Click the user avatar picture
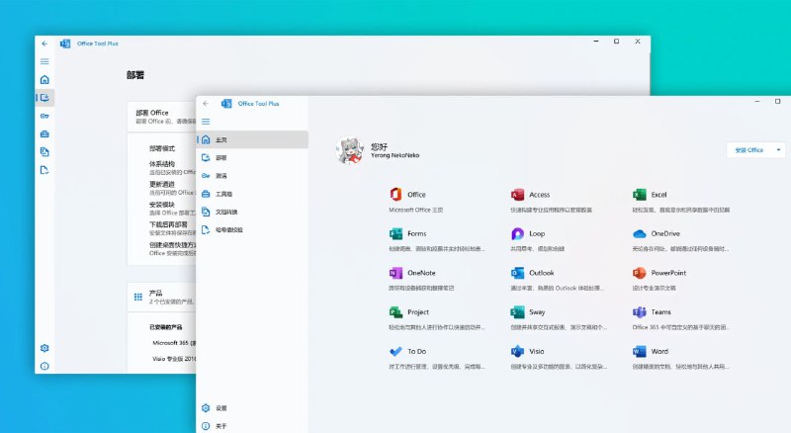 point(349,149)
